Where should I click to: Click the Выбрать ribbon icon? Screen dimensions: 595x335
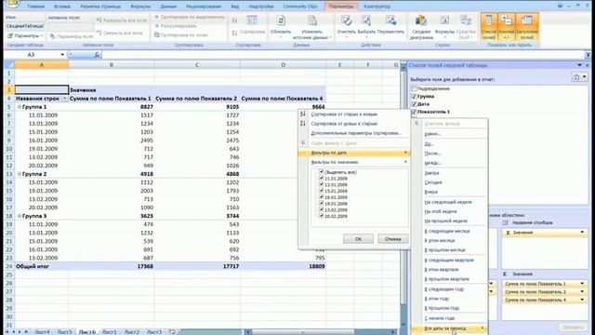click(366, 20)
